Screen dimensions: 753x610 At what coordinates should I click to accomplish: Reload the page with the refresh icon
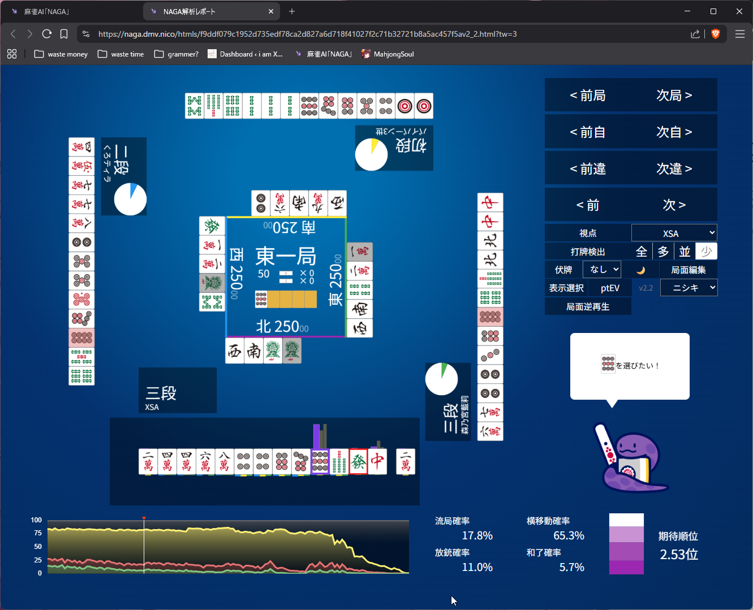(x=47, y=34)
